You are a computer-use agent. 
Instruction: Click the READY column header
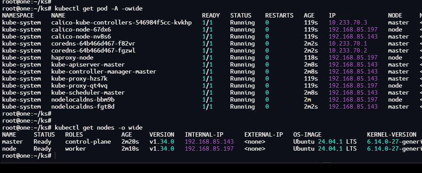click(211, 16)
